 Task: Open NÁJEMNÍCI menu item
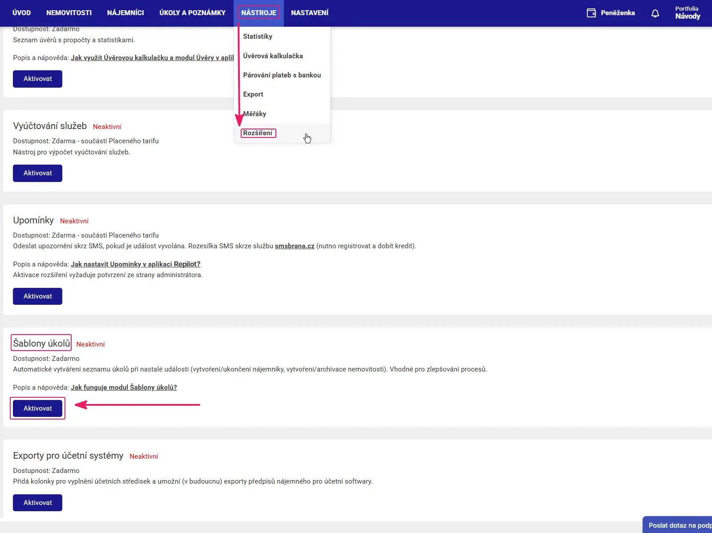tap(125, 13)
